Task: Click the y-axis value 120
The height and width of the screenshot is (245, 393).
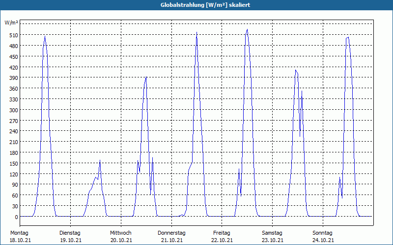Action: tap(14, 174)
